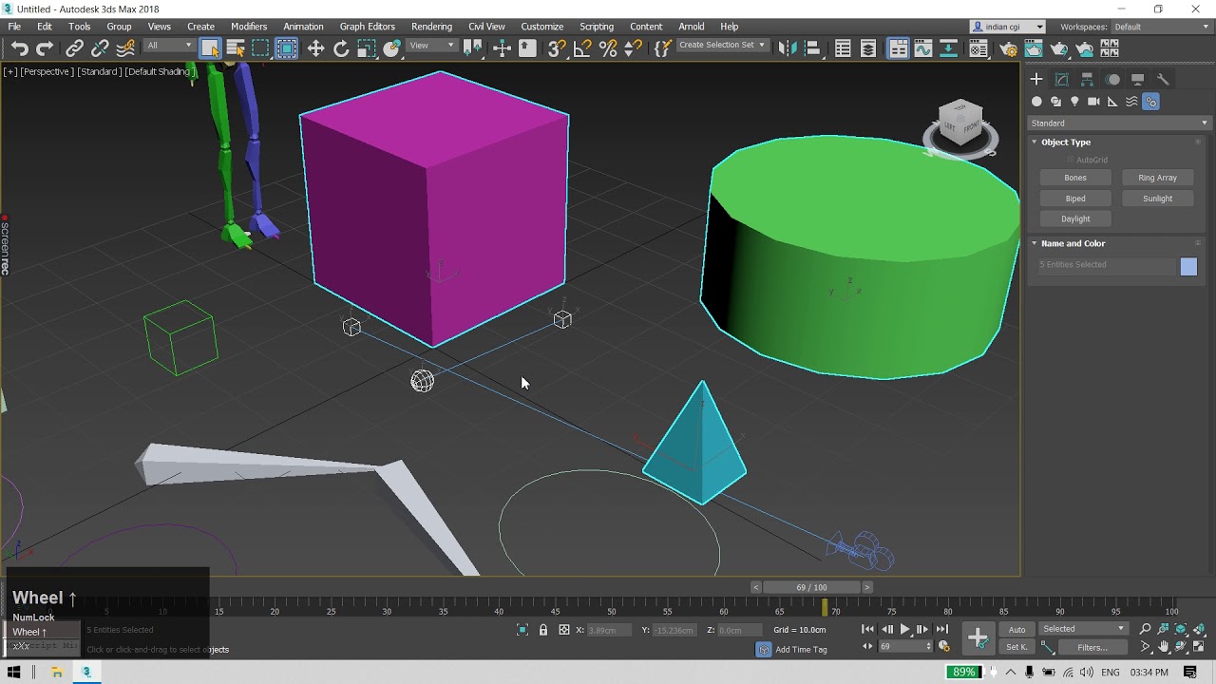
Task: Toggle the Spinner Snap button
Action: click(633, 48)
